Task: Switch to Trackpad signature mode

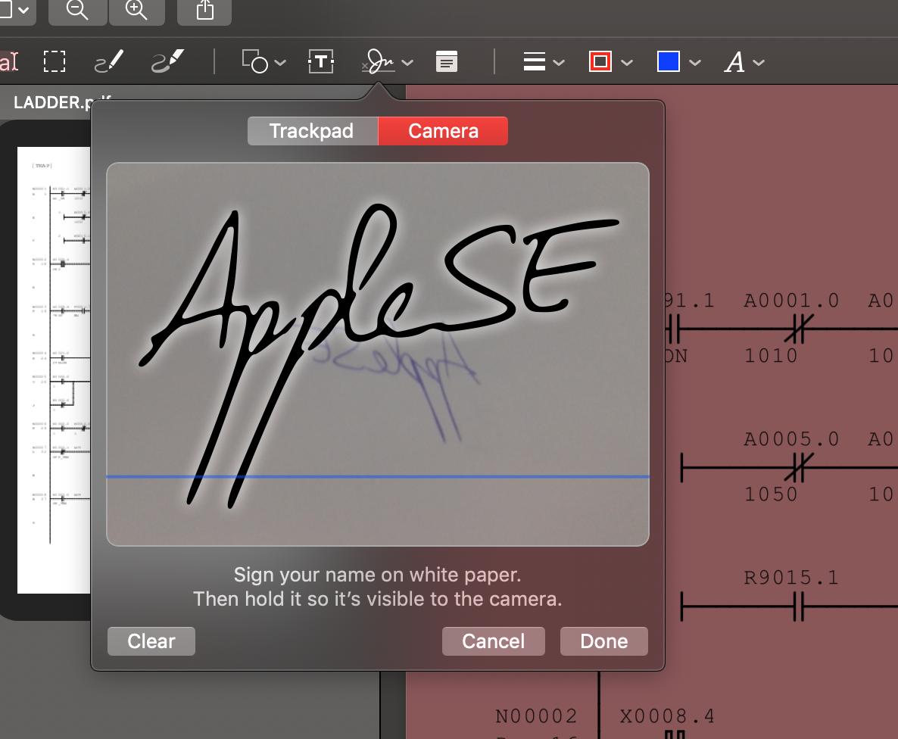Action: (x=312, y=130)
